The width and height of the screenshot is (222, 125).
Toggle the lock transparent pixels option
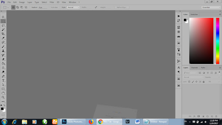(x=189, y=82)
